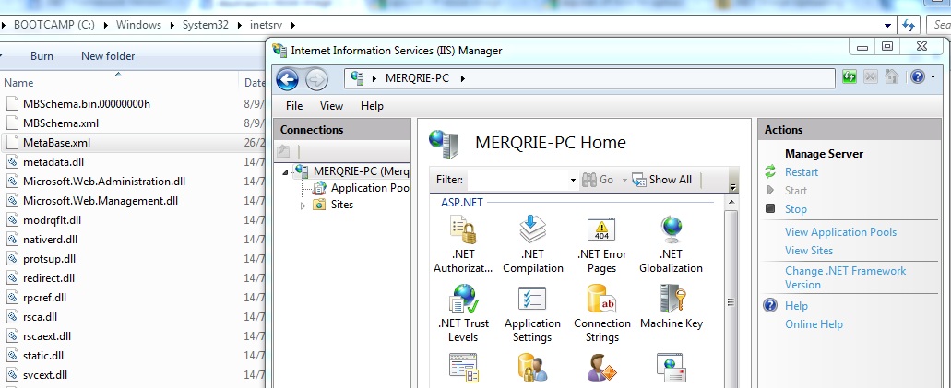Open the File menu in IIS Manager
The height and width of the screenshot is (388, 951).
(x=294, y=105)
